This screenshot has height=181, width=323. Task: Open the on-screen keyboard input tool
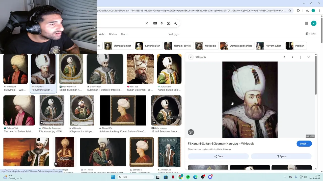point(155,23)
